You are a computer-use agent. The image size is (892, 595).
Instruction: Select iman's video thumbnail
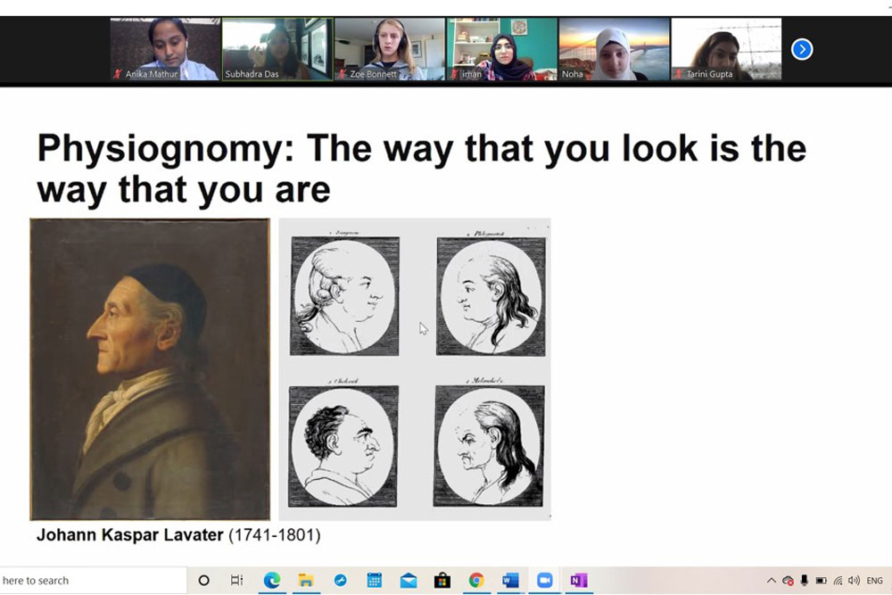[501, 49]
